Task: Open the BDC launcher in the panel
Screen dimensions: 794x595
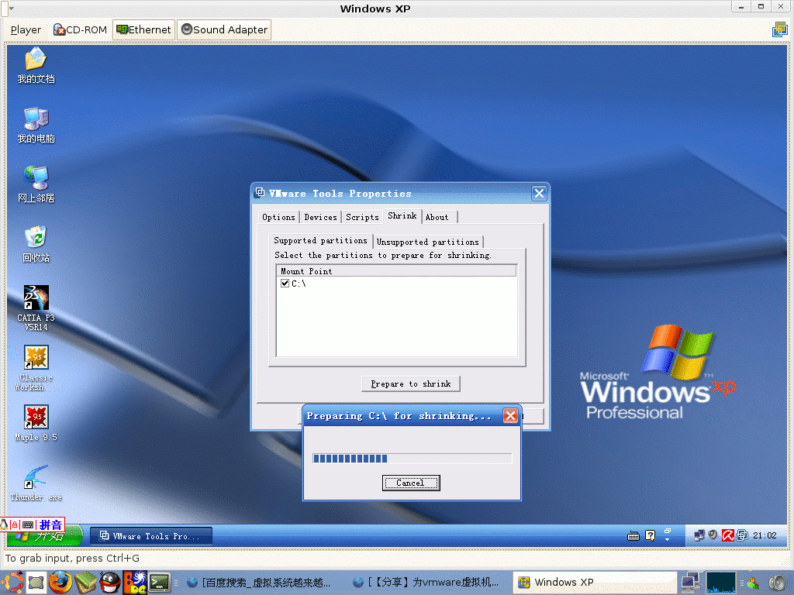Action: point(135,582)
